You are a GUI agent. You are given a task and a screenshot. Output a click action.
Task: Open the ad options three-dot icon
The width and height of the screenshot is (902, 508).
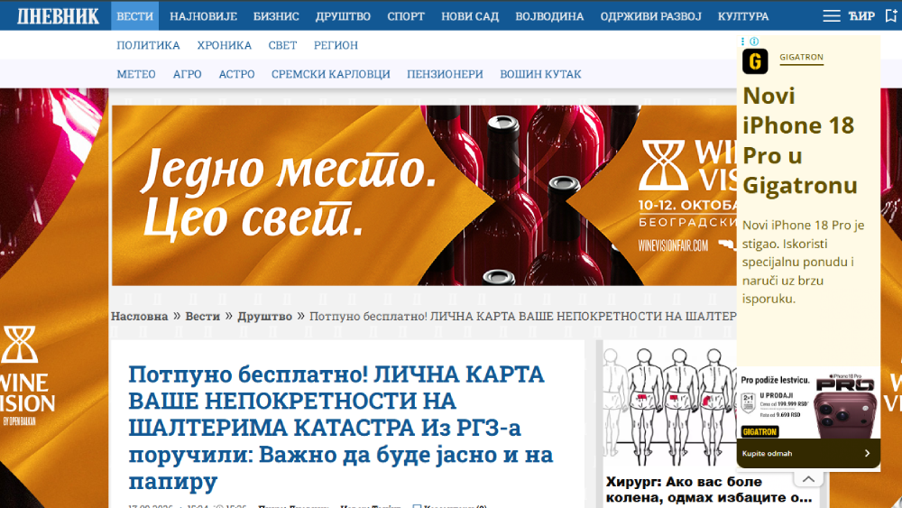[x=742, y=42]
